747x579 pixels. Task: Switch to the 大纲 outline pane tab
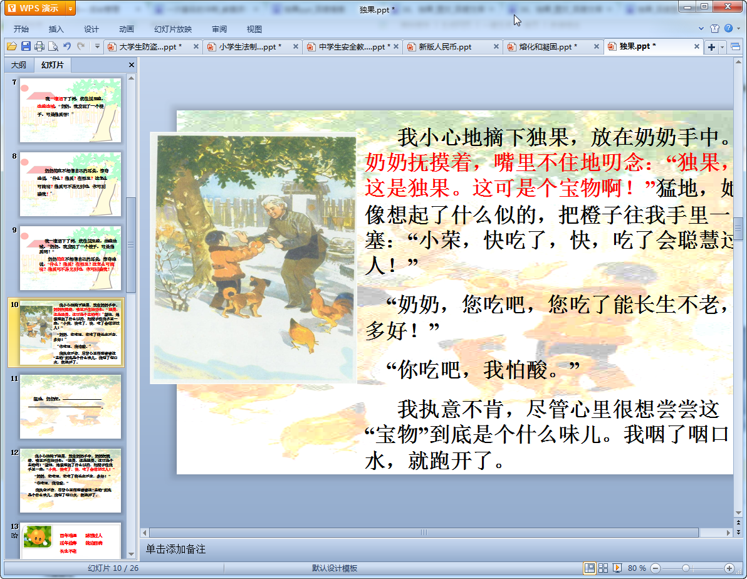(19, 65)
